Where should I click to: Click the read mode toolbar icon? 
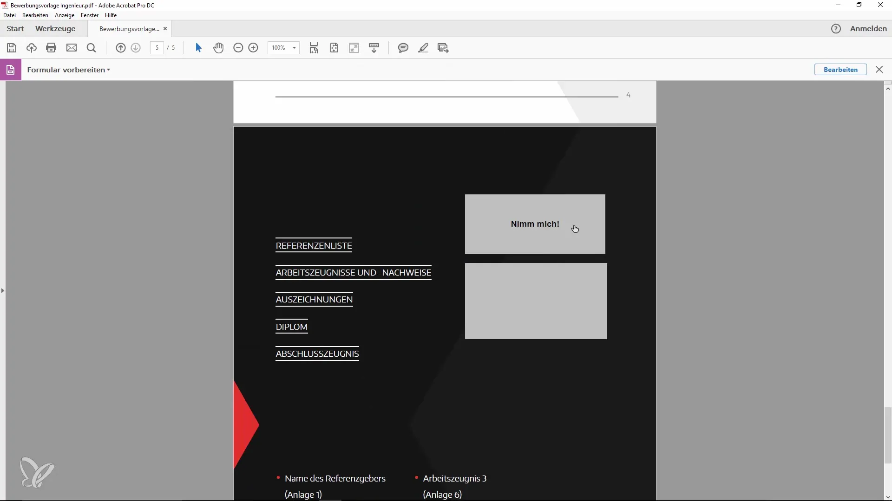pos(374,48)
